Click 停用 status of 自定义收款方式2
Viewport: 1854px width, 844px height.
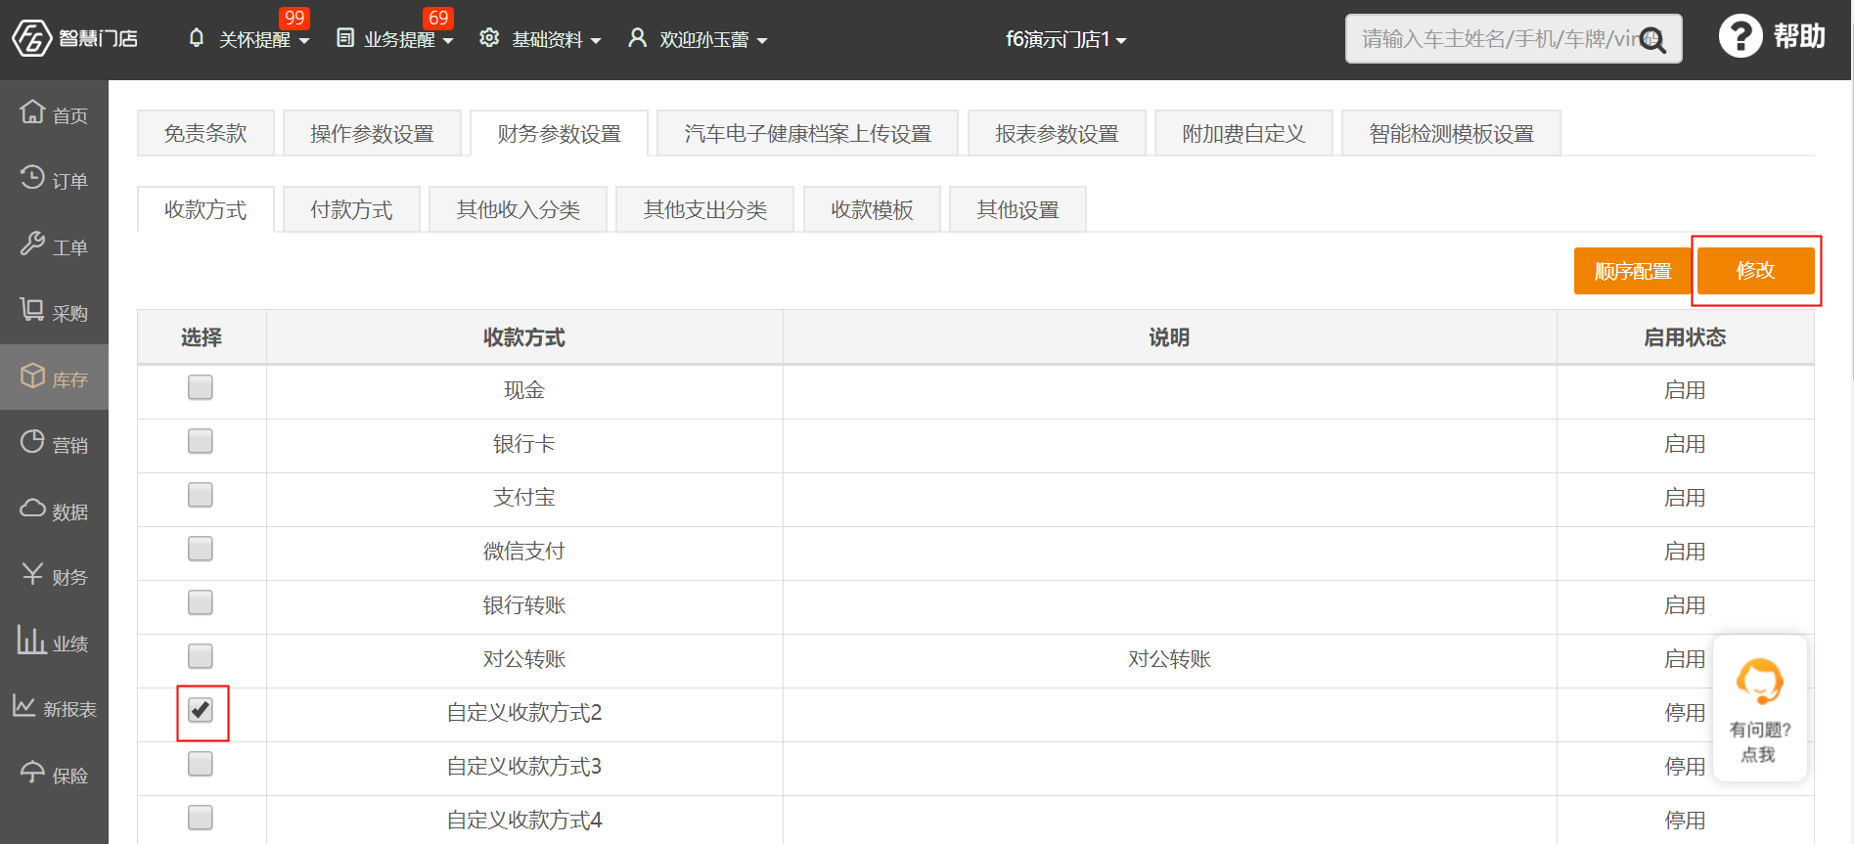(x=1685, y=713)
